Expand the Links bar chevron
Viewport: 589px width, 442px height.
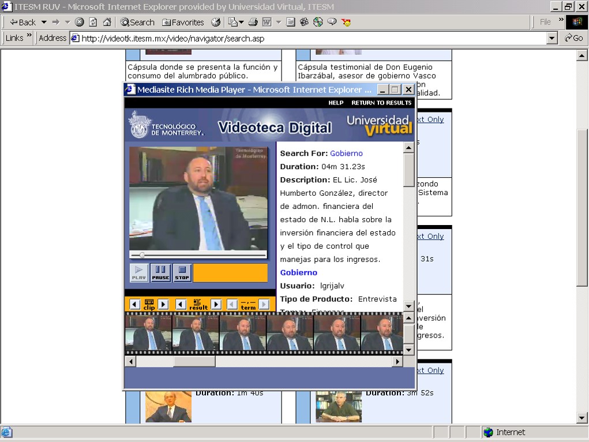pyautogui.click(x=29, y=35)
